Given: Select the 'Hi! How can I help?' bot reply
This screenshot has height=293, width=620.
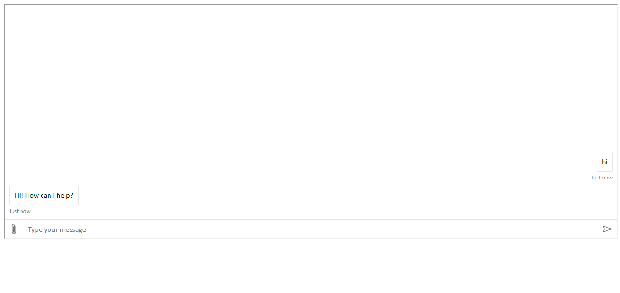Looking at the screenshot, I should click(x=44, y=195).
